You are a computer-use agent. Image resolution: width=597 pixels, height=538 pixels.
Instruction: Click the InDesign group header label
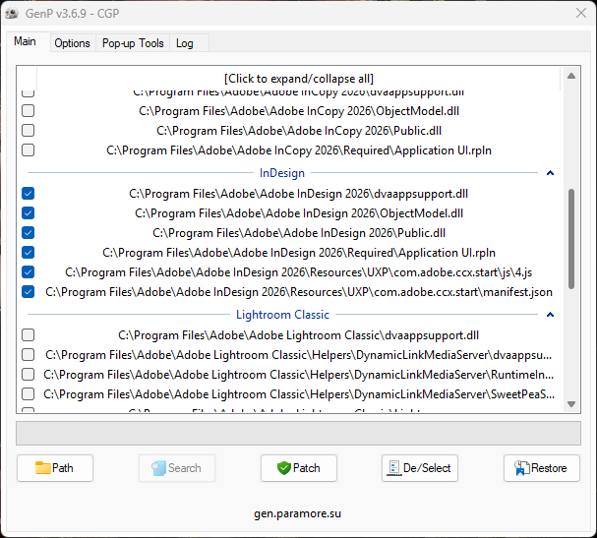[x=282, y=173]
